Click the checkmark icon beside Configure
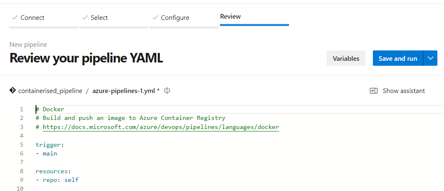Viewport: 444px width, 191px height. point(155,18)
